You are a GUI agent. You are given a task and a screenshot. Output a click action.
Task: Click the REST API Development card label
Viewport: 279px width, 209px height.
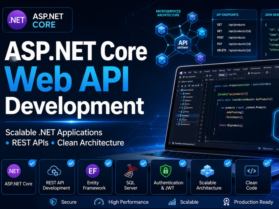point(56,185)
